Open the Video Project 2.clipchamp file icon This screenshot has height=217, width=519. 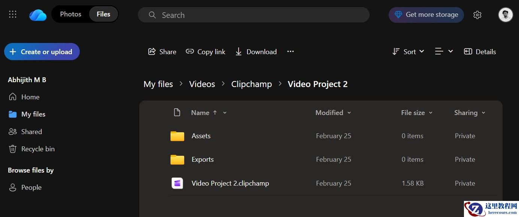coord(177,183)
